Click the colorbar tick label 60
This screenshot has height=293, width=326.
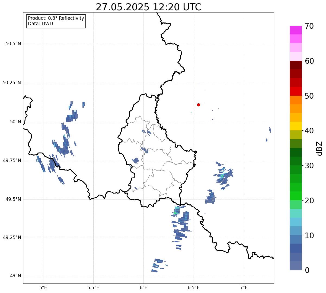click(x=309, y=61)
